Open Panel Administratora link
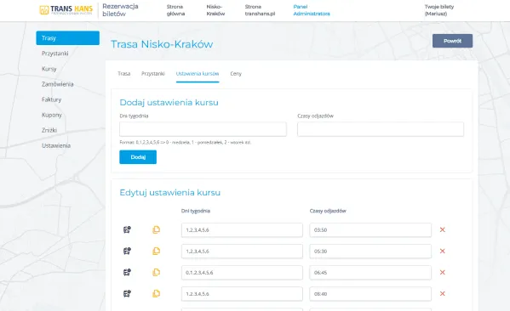Viewport: 510px width, 311px height. point(312,10)
